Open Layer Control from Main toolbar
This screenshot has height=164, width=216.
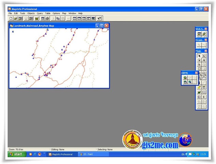(199, 92)
